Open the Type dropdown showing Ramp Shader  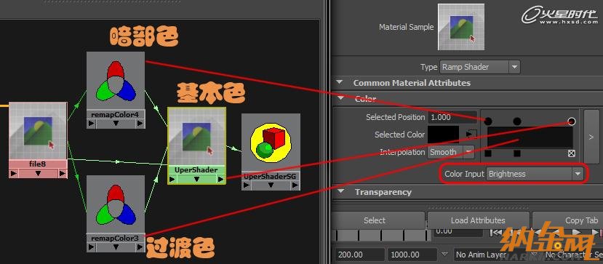point(480,67)
